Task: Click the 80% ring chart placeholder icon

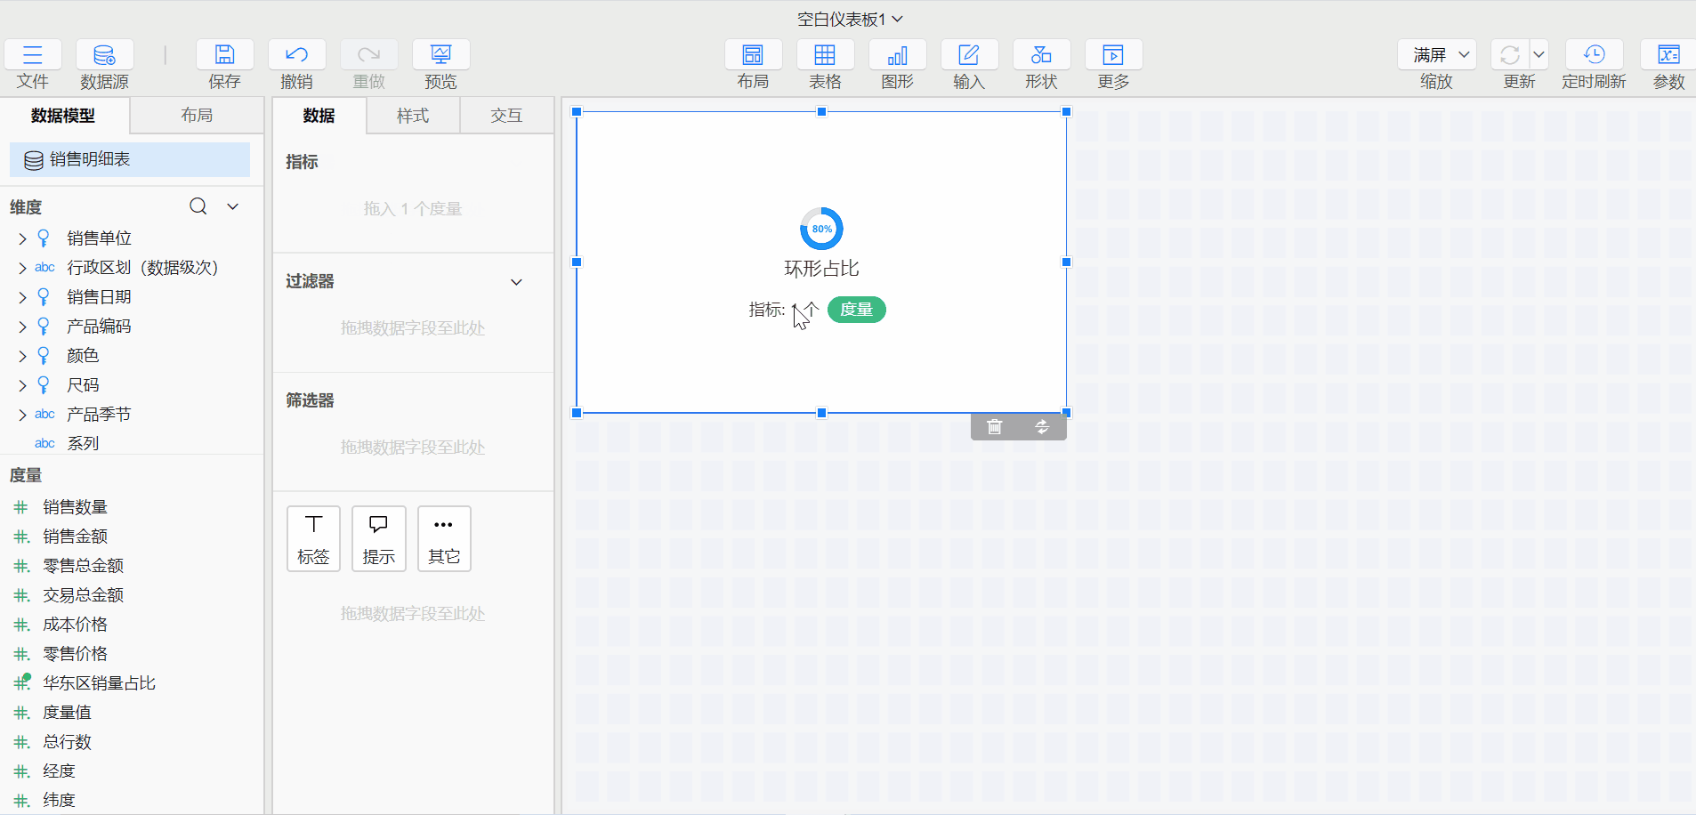Action: [821, 229]
